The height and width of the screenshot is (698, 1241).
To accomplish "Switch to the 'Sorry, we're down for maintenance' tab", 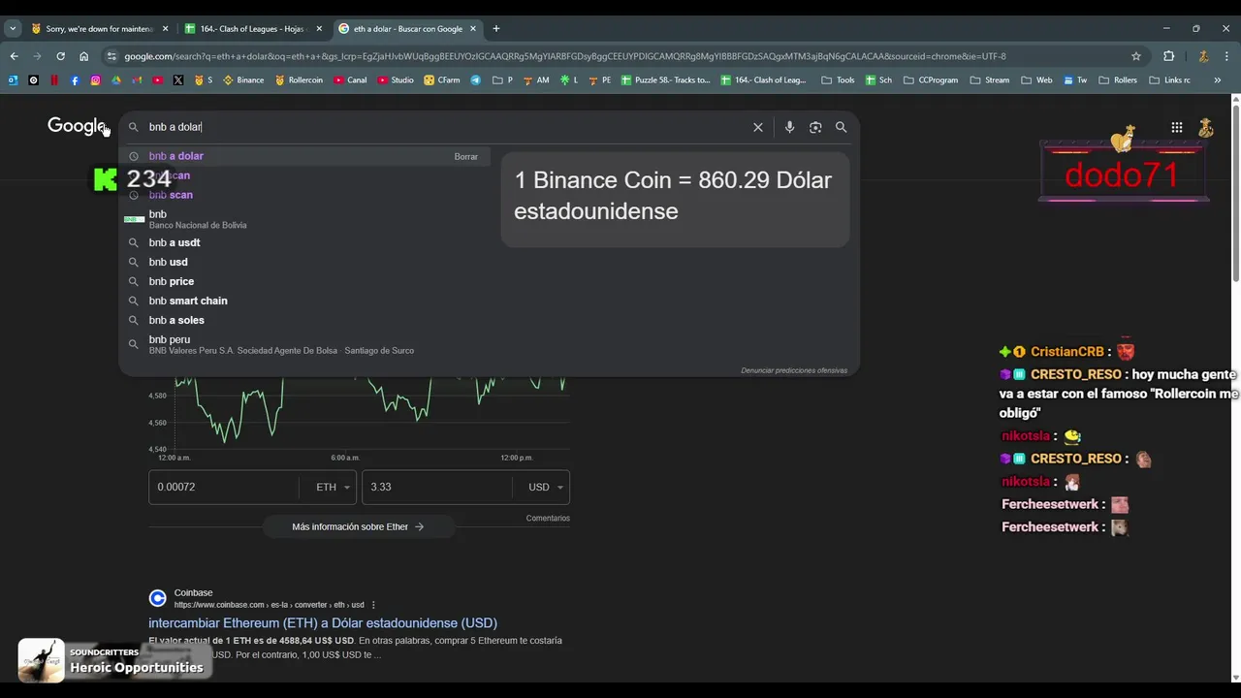I will pyautogui.click(x=99, y=28).
